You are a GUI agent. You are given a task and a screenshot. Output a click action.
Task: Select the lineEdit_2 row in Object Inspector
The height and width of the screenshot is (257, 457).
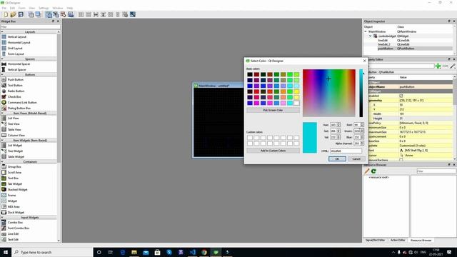[408, 44]
